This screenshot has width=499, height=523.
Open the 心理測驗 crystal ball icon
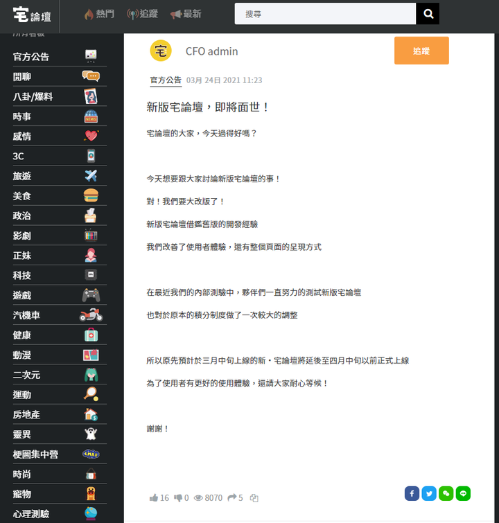pos(91,514)
